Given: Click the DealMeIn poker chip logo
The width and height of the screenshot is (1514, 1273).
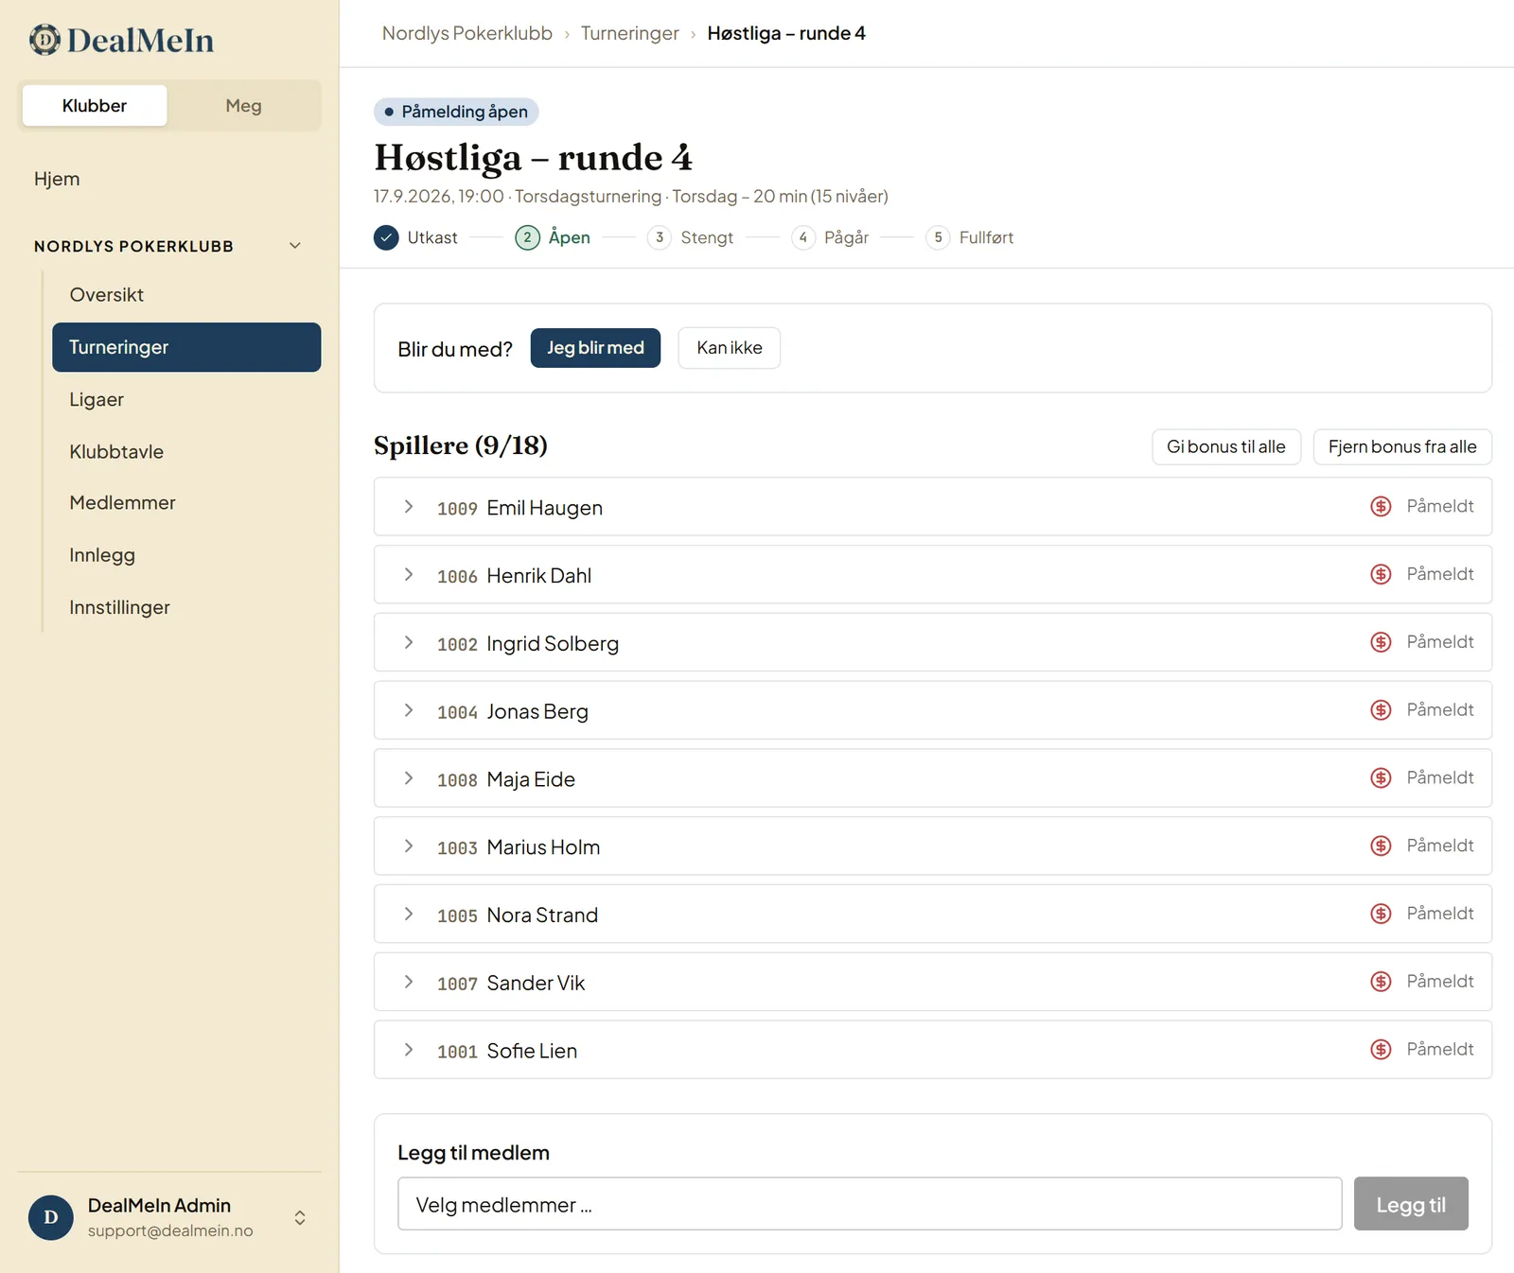Looking at the screenshot, I should [x=44, y=40].
